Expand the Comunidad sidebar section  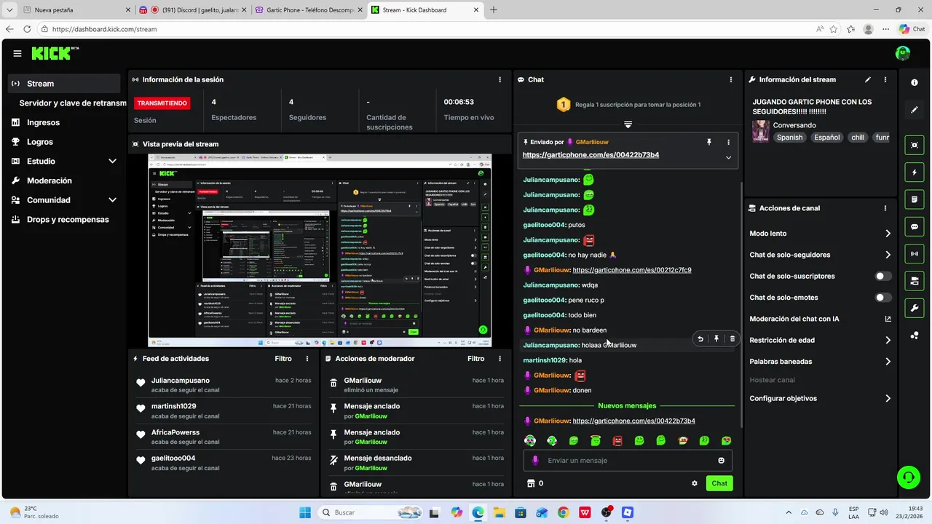point(112,200)
